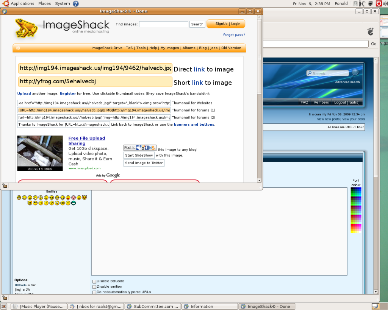Insert the question mark smiley
The height and width of the screenshot is (310, 388).
52,203
